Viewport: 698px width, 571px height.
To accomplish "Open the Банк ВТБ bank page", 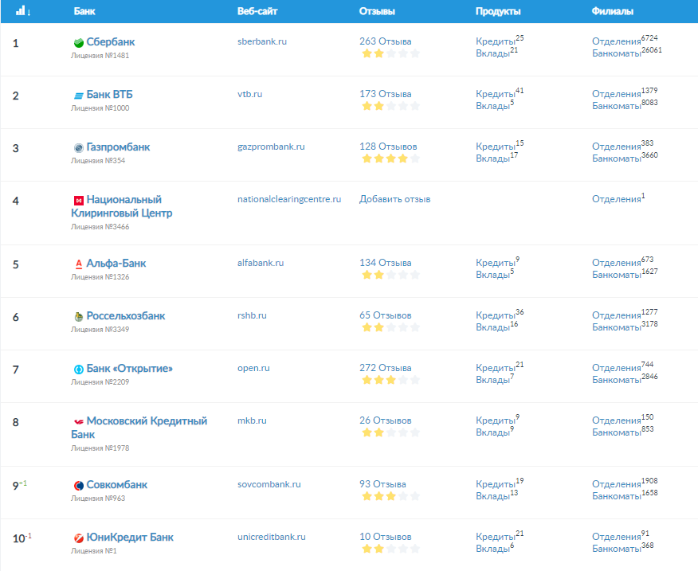I will coord(109,94).
